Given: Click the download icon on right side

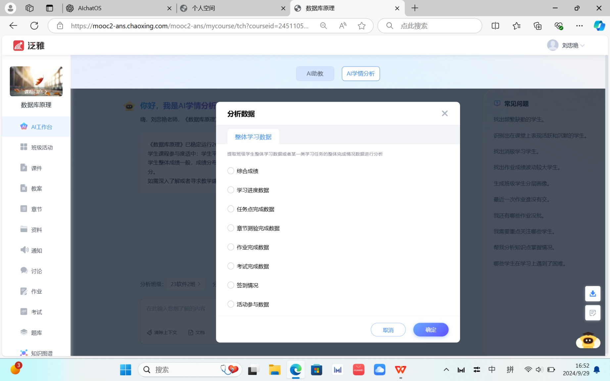Looking at the screenshot, I should 592,294.
